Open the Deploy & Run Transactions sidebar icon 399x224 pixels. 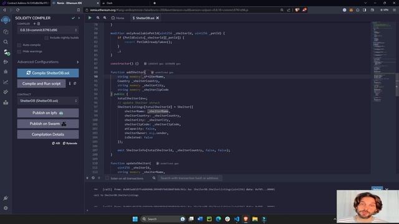coord(6,62)
